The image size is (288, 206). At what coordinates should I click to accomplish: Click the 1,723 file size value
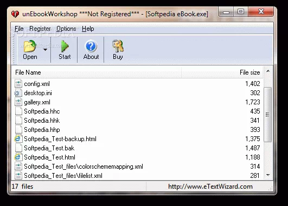tap(253, 102)
